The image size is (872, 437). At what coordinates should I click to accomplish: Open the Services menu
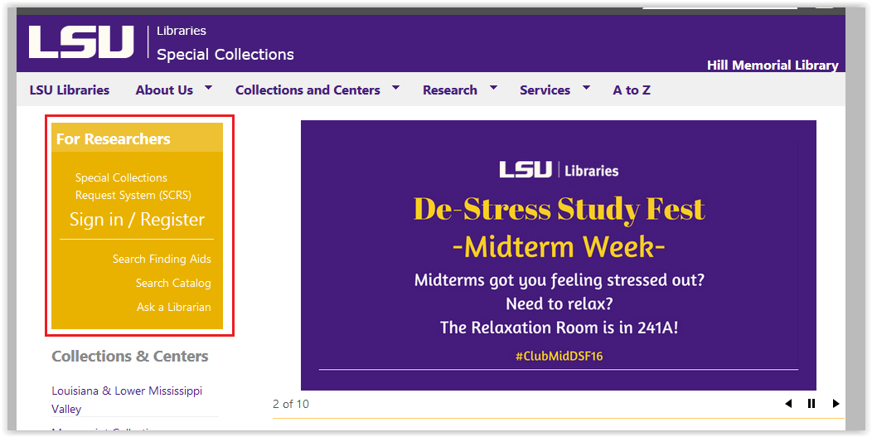point(545,90)
